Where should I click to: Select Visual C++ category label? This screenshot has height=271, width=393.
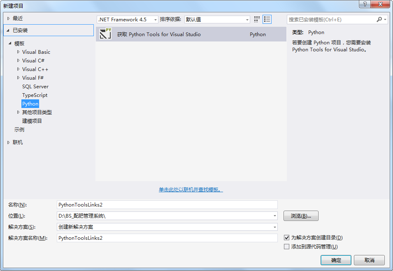pyautogui.click(x=35, y=69)
